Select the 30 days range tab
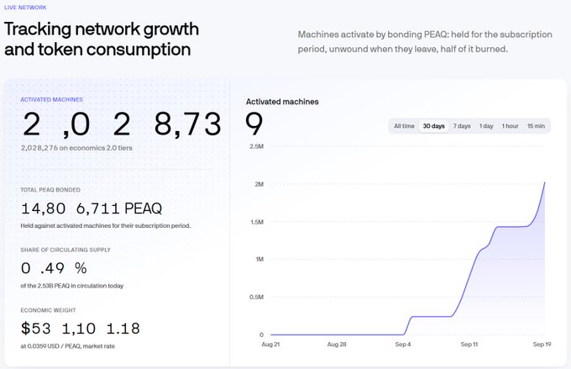Viewport: 571px width, 369px height. 434,126
